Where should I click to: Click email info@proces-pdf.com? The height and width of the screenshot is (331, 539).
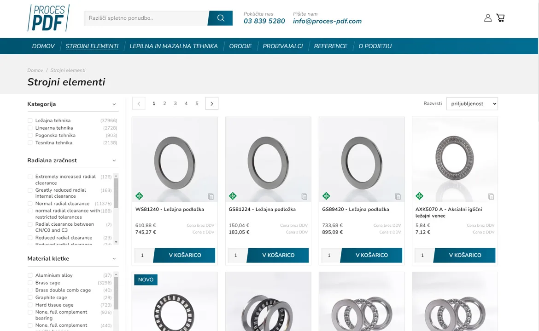click(327, 21)
